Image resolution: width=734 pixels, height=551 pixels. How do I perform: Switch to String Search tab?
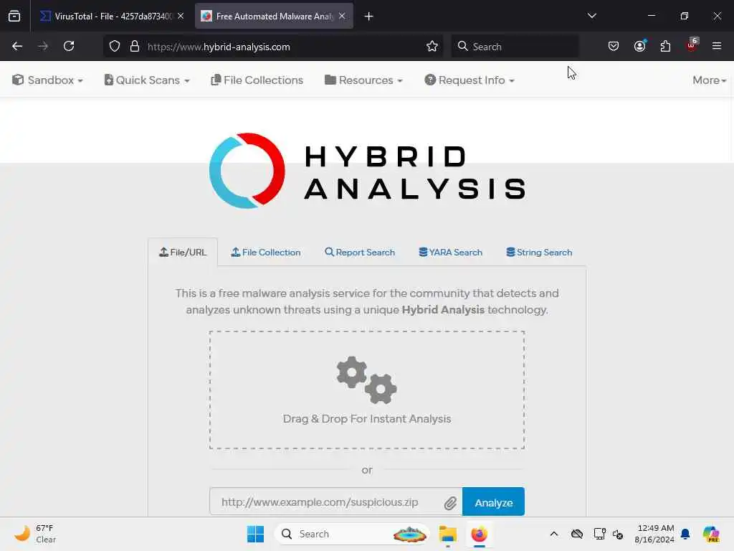click(539, 252)
